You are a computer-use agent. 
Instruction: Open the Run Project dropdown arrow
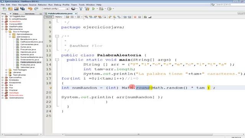(x=97, y=9)
